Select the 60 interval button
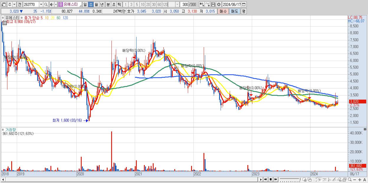Viewport: 368px width, 183px height. tap(159, 4)
